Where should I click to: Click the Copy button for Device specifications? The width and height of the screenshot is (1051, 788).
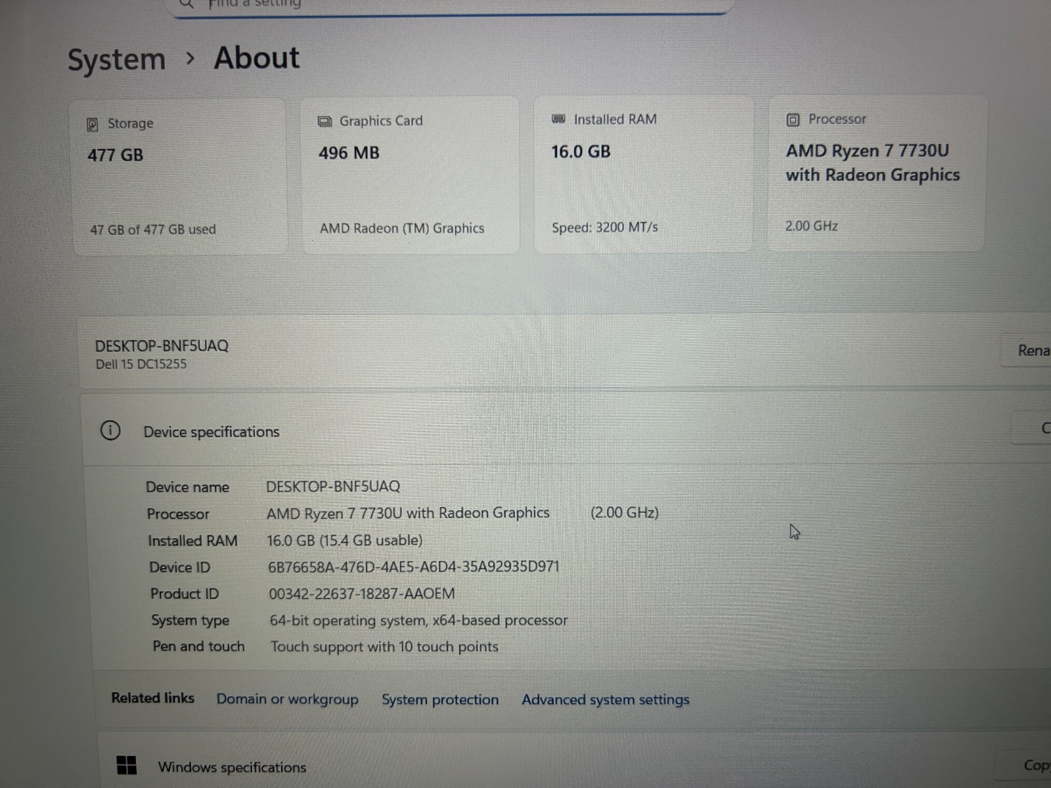1031,428
